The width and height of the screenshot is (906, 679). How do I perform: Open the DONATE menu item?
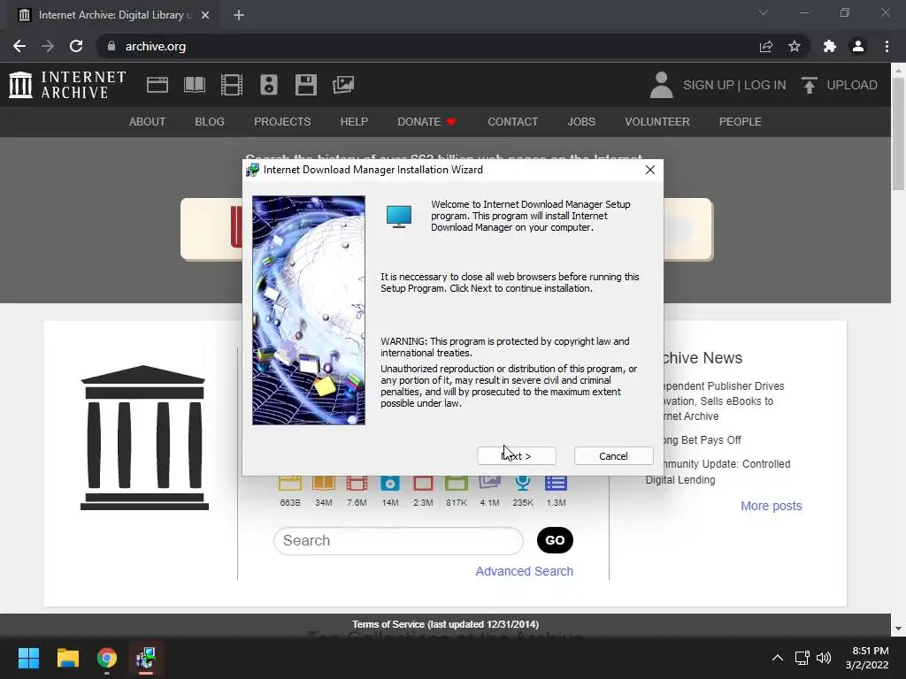pyautogui.click(x=426, y=122)
